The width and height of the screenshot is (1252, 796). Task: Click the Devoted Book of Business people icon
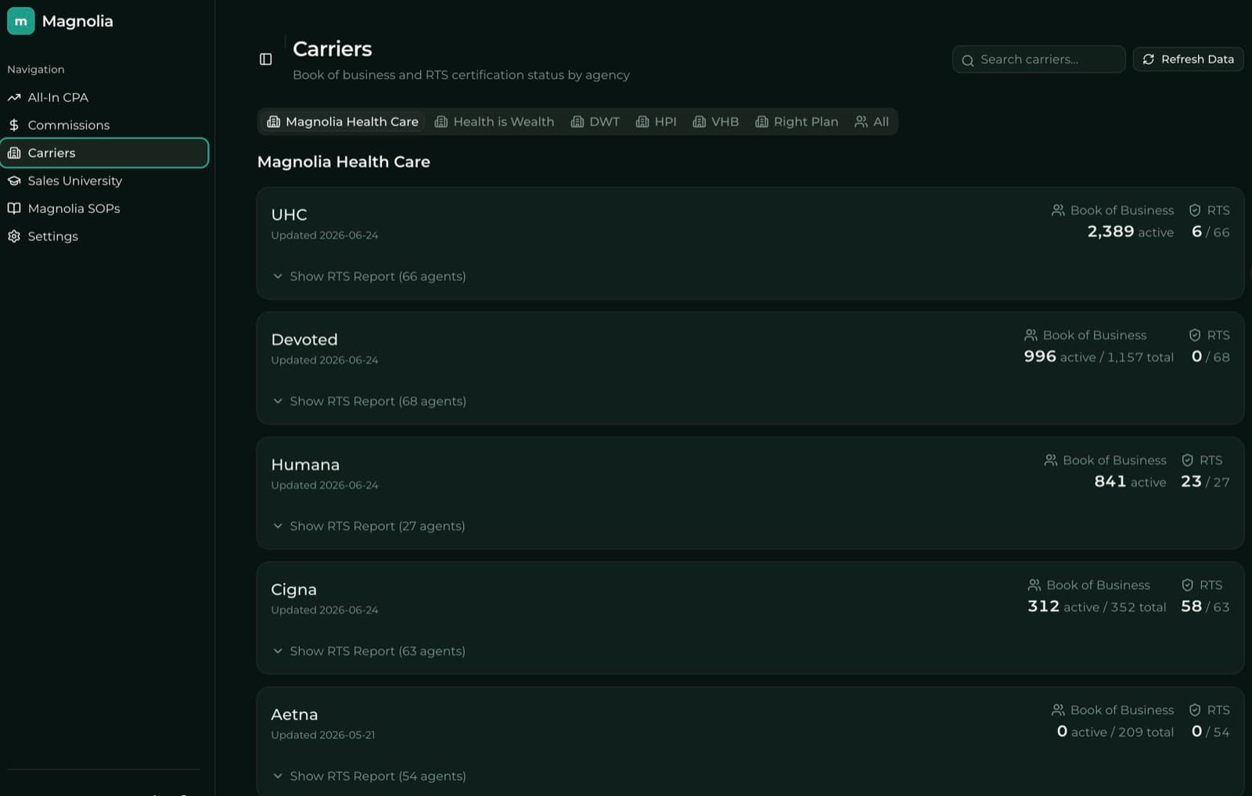[x=1031, y=335]
